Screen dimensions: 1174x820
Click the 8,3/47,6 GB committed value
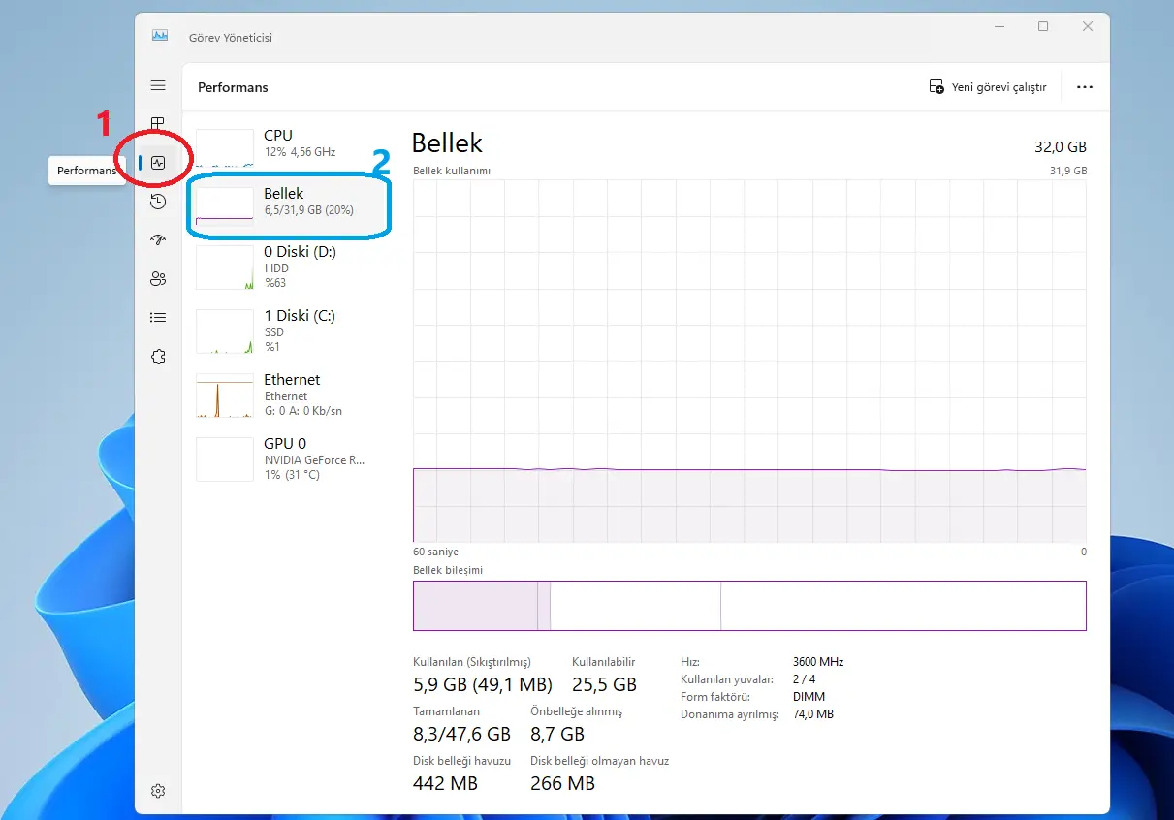pyautogui.click(x=461, y=734)
